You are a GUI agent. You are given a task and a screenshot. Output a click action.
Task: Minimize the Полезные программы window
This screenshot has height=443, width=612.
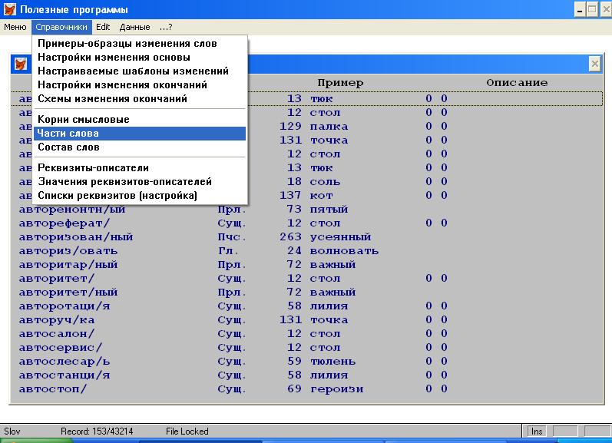pyautogui.click(x=580, y=9)
